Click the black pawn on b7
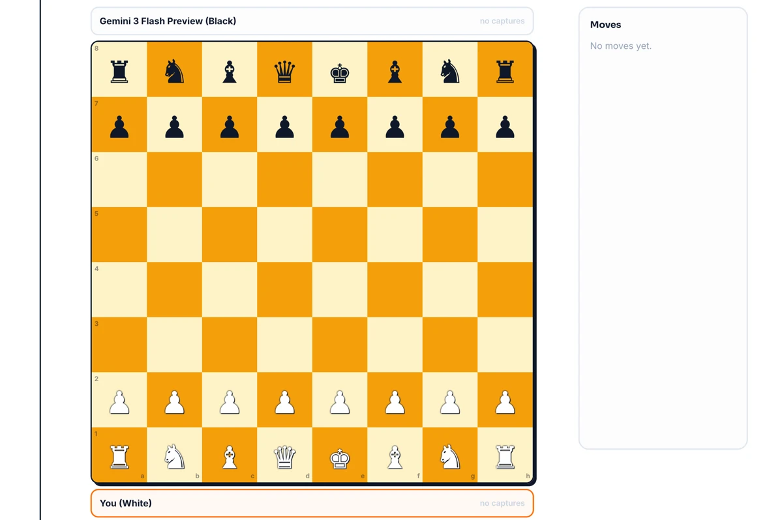769x520 pixels. pos(174,126)
